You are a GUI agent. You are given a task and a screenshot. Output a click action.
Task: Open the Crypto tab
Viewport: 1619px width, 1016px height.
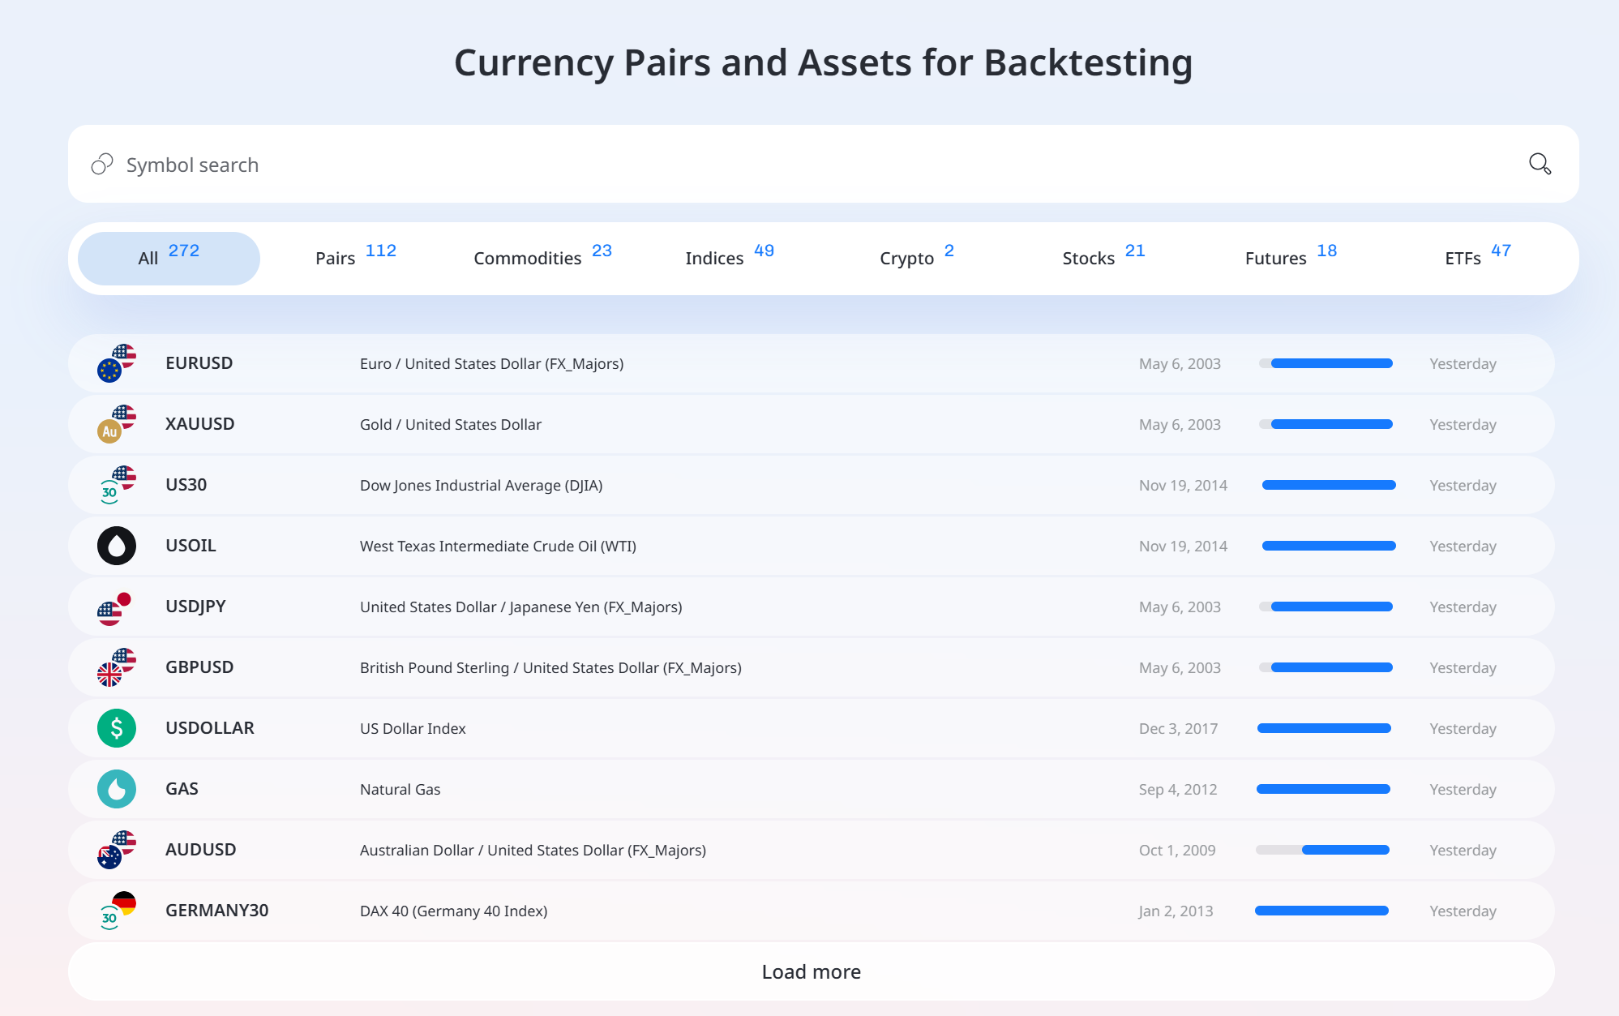coord(916,258)
